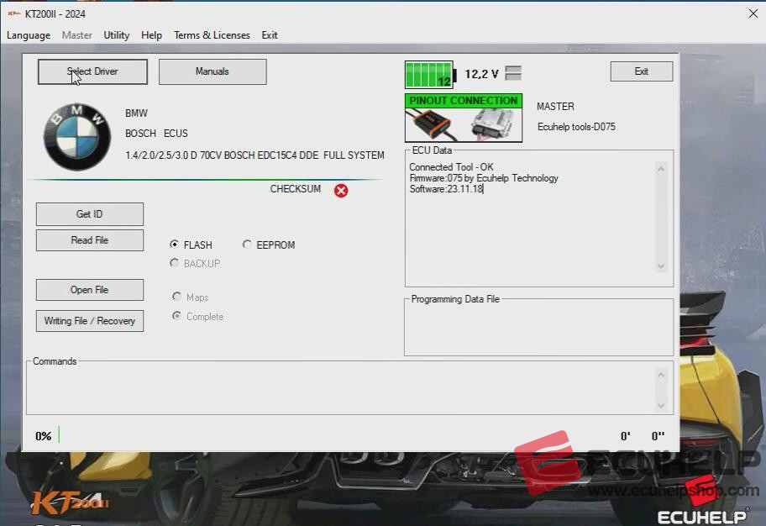Open the Help menu
Image resolution: width=766 pixels, height=526 pixels.
pyautogui.click(x=151, y=35)
